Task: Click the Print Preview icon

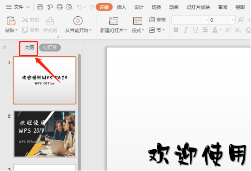Action: [69, 7]
